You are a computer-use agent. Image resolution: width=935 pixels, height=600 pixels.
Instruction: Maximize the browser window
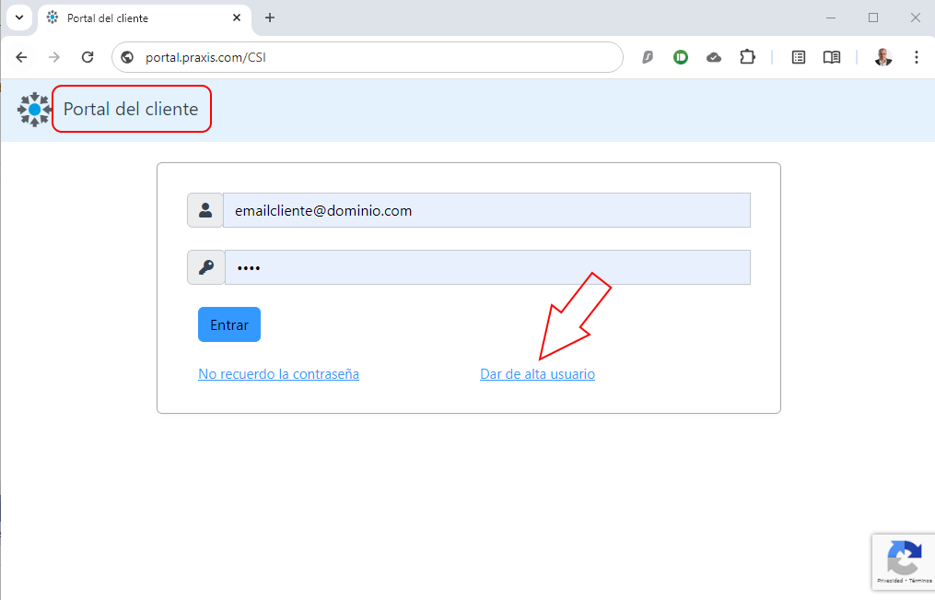(873, 18)
